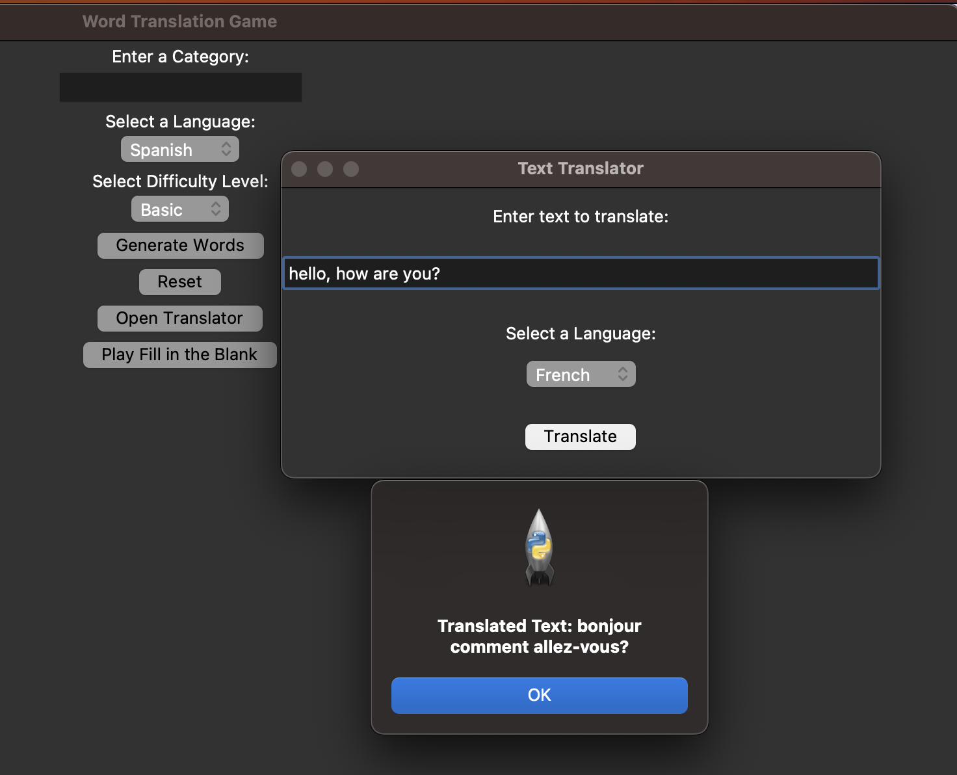Screen dimensions: 957x775
Task: Click the Reset button
Action: pyautogui.click(x=179, y=282)
